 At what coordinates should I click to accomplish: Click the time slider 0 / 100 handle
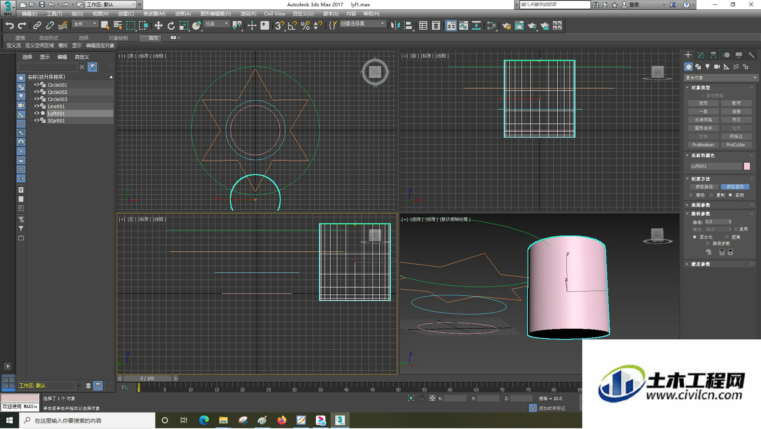pyautogui.click(x=147, y=379)
